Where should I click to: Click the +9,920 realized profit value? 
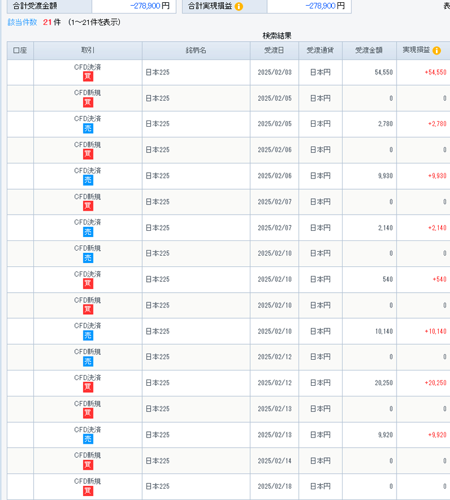437,435
